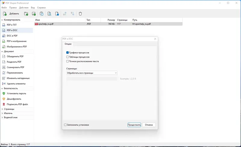Sort by Страницы column header
241x147 pixels.
click(124, 20)
